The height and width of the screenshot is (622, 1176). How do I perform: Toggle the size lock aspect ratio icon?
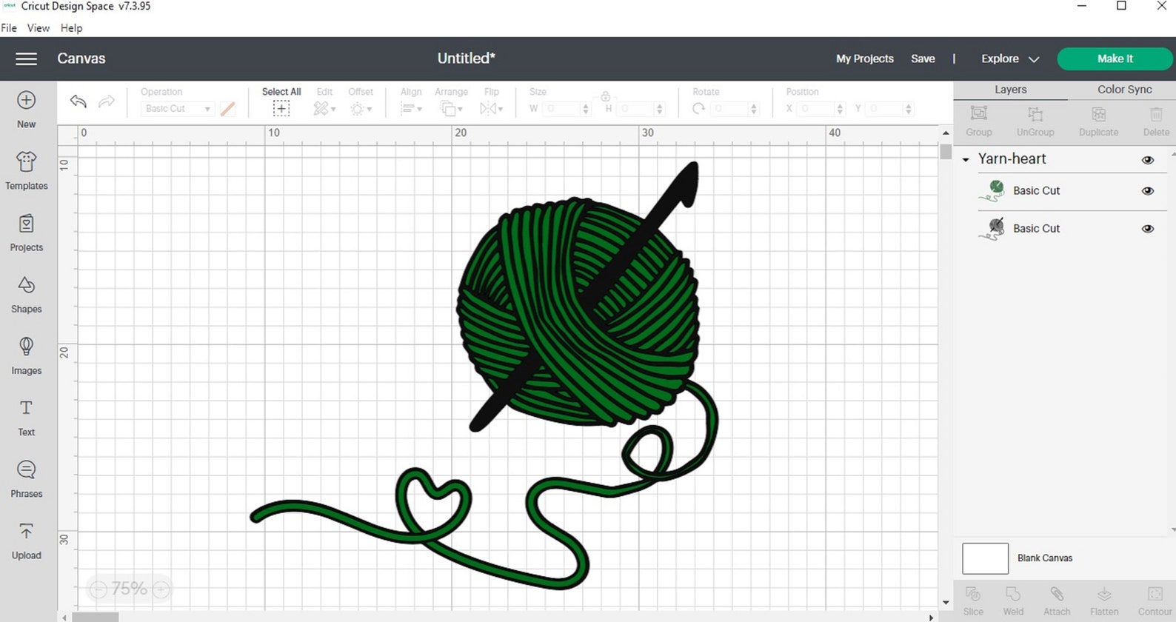pos(605,96)
